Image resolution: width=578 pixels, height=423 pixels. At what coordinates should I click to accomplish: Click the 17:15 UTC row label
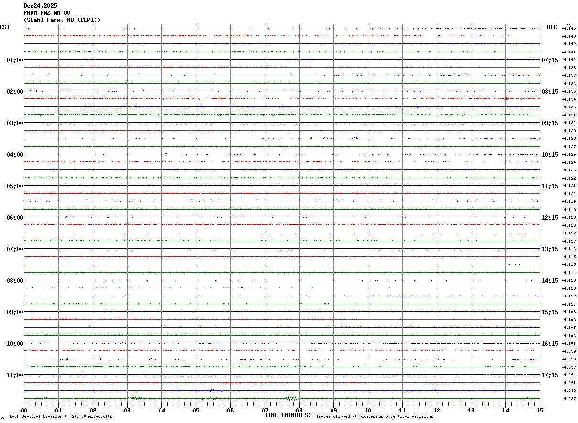point(549,375)
